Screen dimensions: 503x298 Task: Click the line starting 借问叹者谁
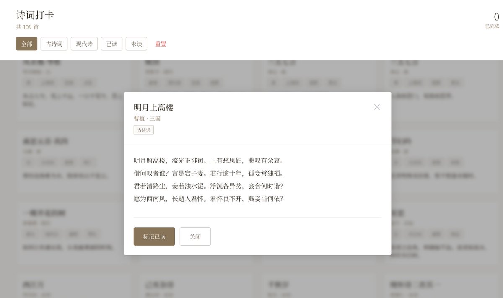coord(210,173)
